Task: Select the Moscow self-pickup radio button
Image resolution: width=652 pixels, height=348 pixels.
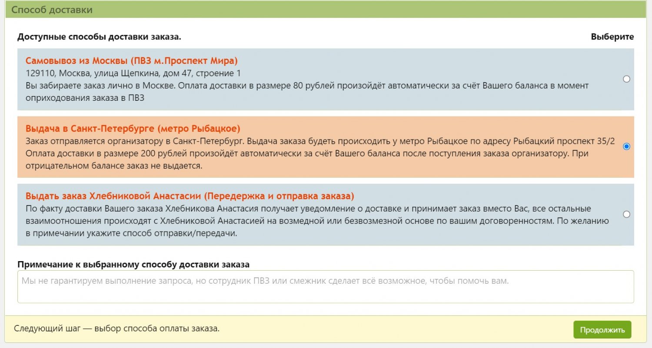Action: tap(626, 79)
